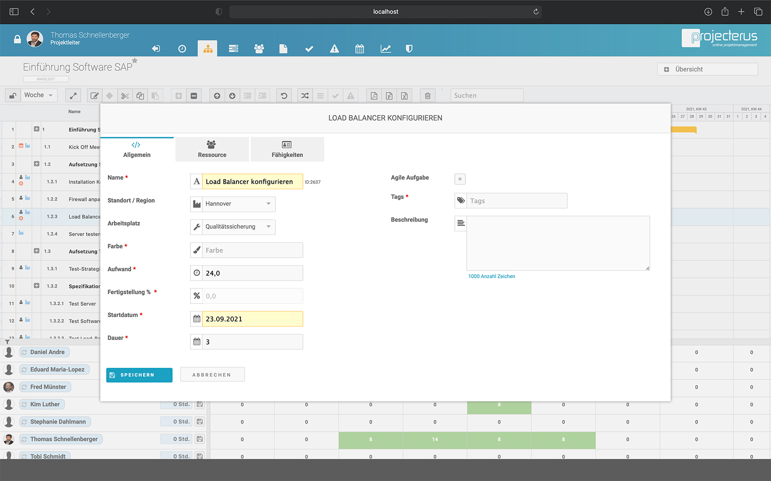Click the Undo arrow in the toolbar
771x481 pixels.
coord(284,95)
